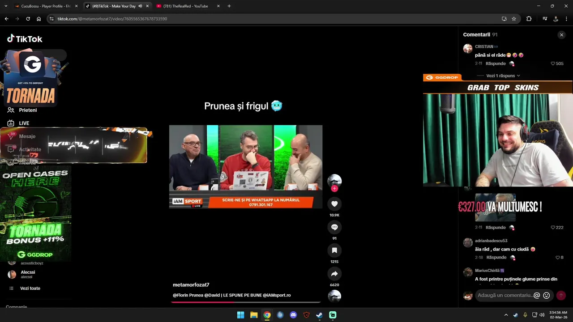Open File Explorer from taskbar
The image size is (573, 322).
(254, 315)
